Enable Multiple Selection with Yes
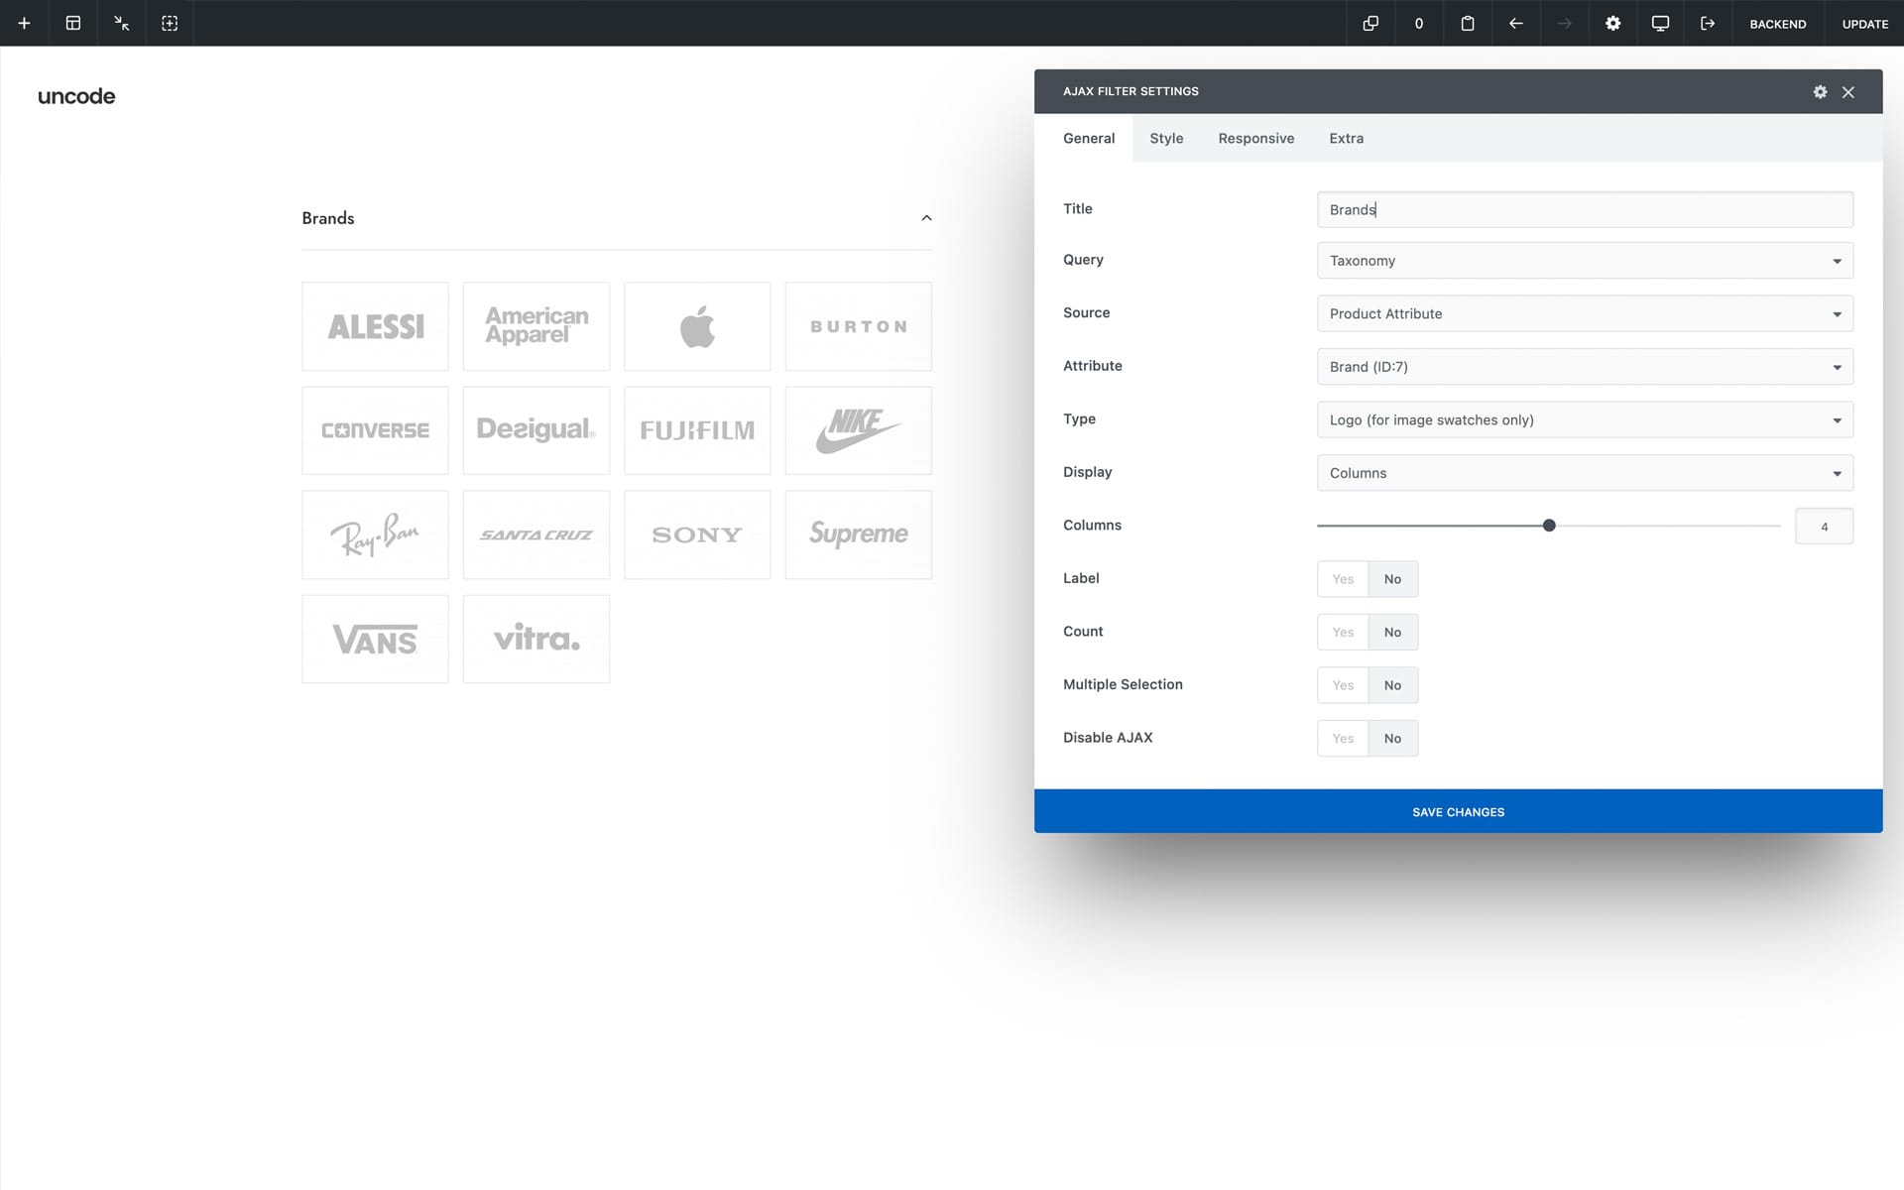 [1343, 685]
